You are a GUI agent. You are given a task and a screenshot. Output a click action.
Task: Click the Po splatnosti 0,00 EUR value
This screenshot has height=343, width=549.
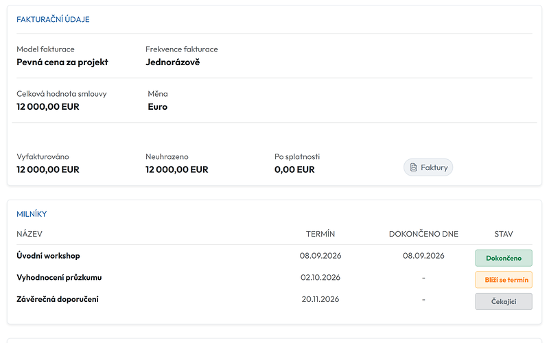pos(294,169)
